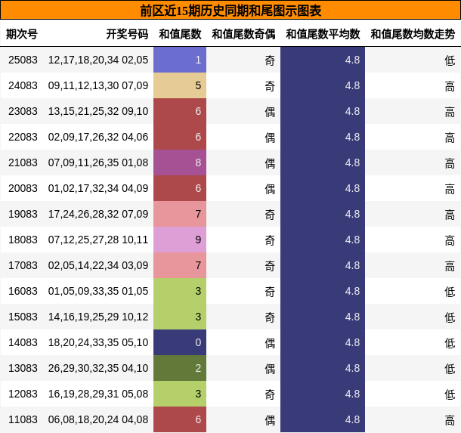Select period number 19083
The height and width of the screenshot is (433, 461).
(x=23, y=214)
